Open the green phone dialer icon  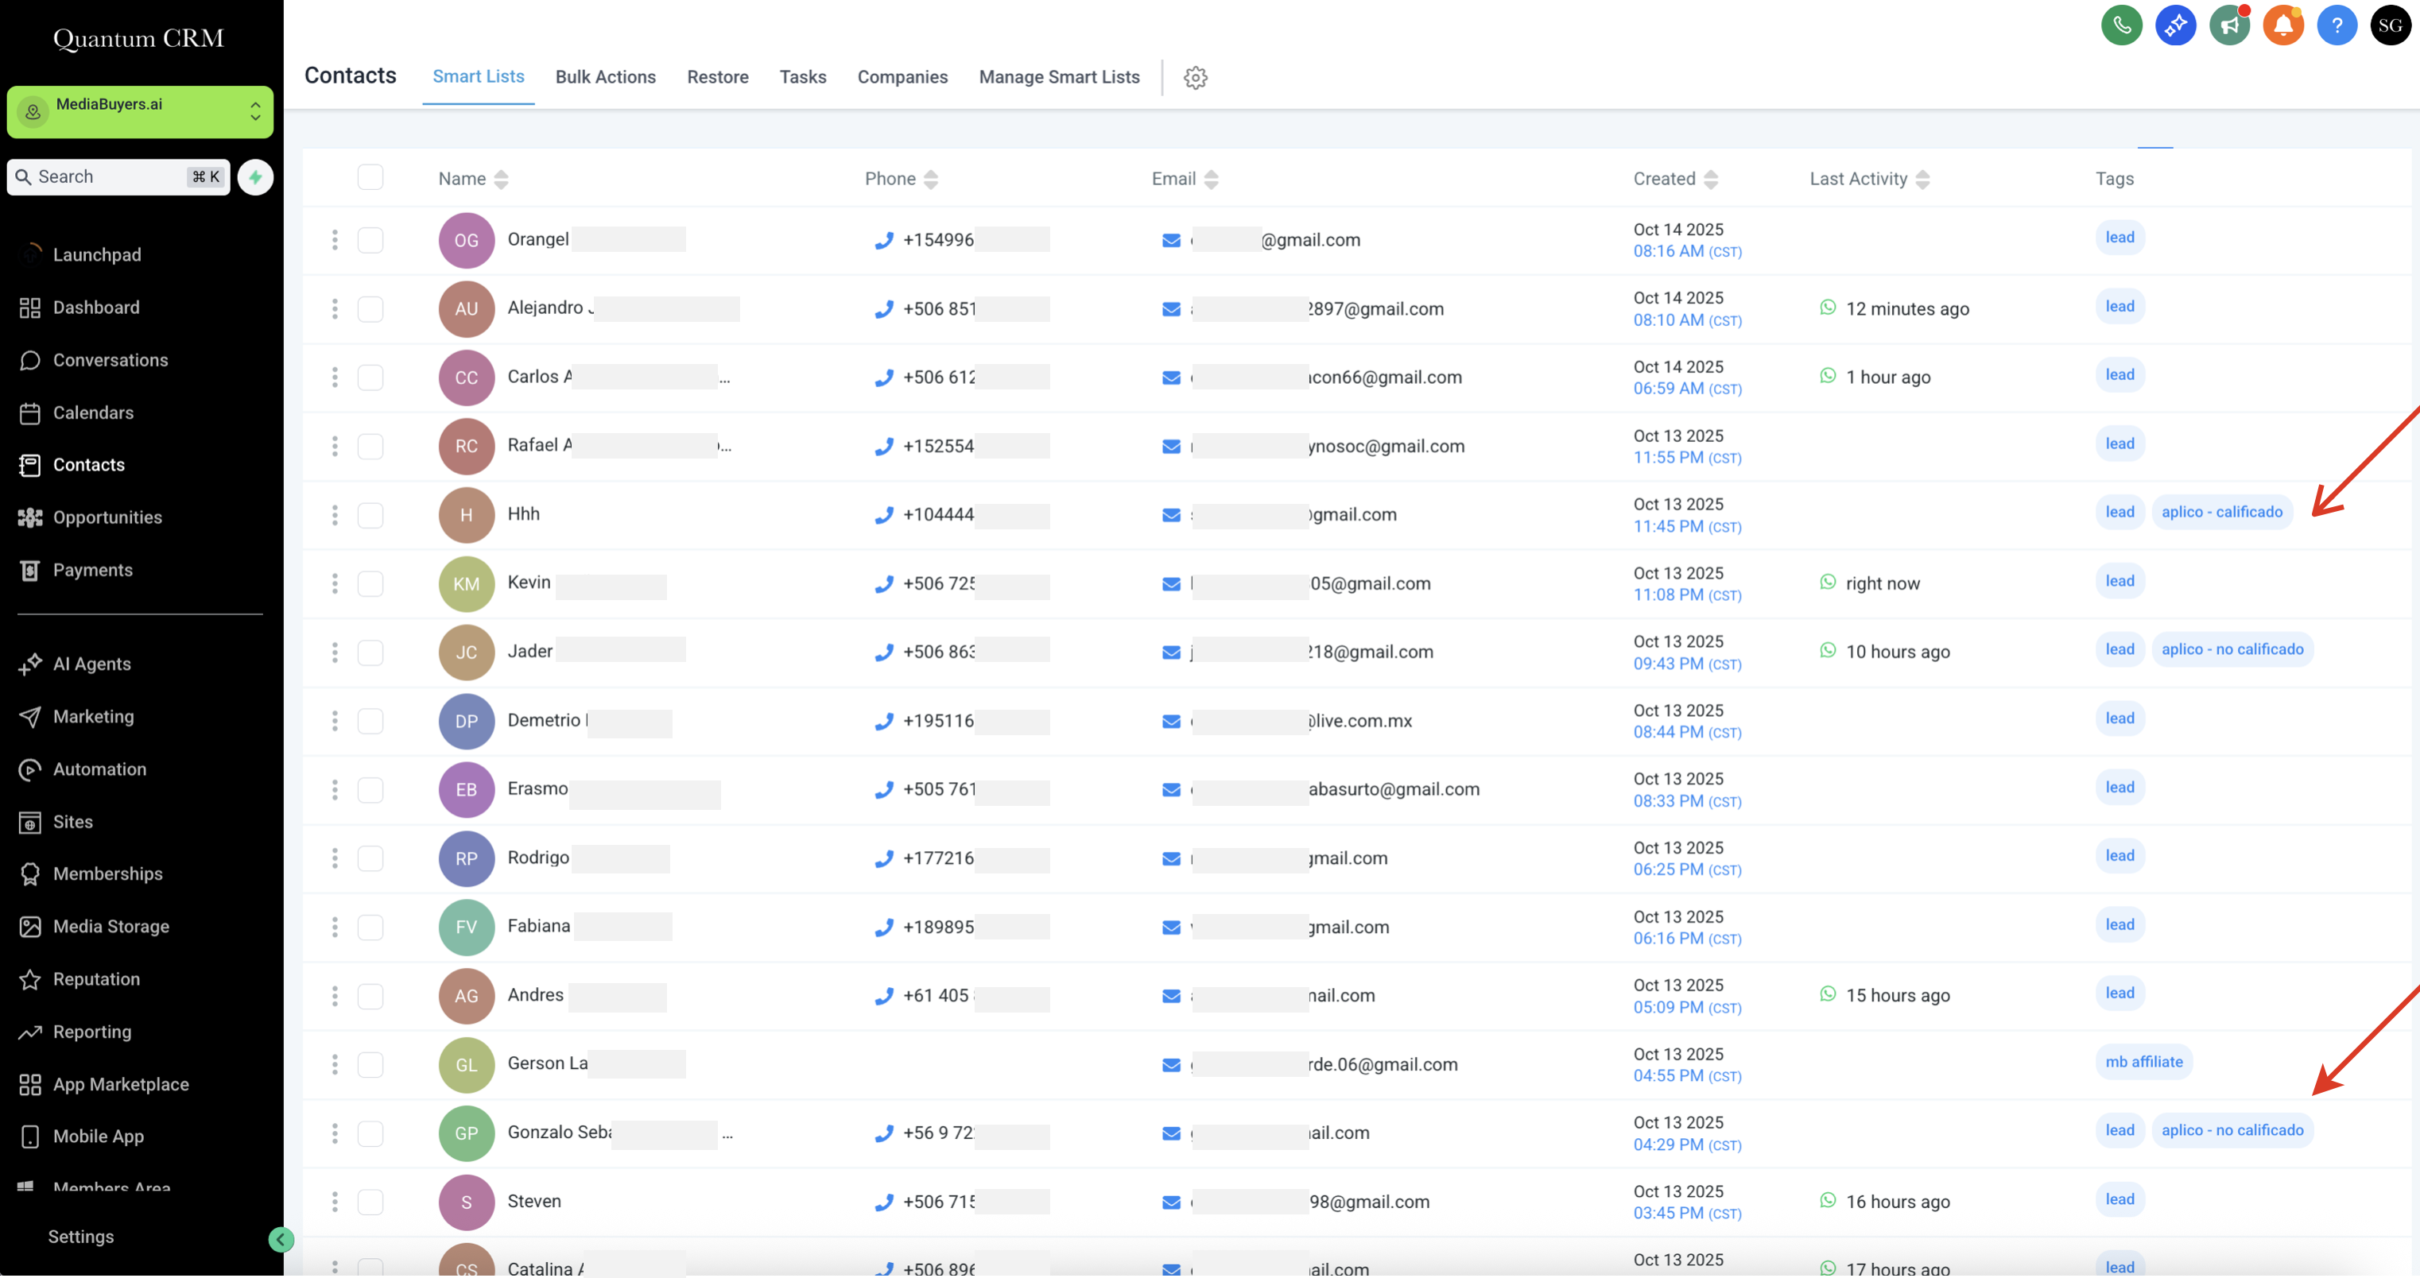pyautogui.click(x=2121, y=25)
